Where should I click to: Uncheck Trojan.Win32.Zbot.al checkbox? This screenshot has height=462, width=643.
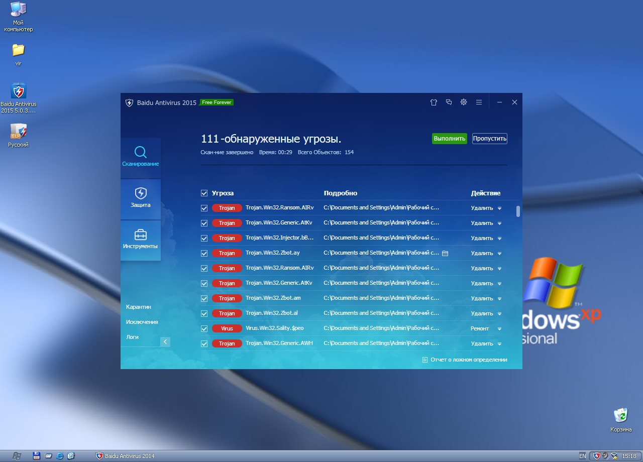[204, 313]
